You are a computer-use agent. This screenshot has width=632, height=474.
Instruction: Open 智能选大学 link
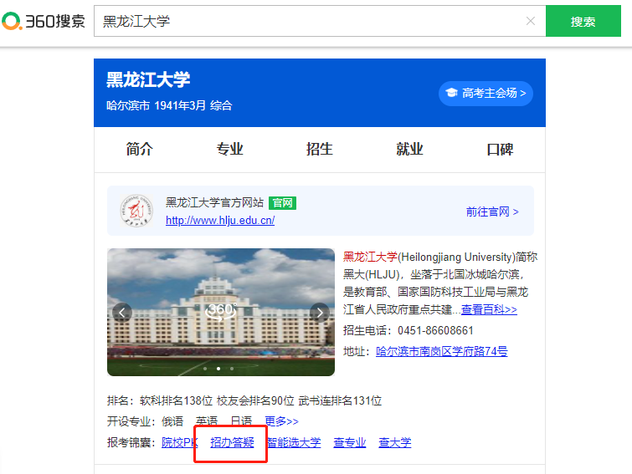tap(294, 442)
